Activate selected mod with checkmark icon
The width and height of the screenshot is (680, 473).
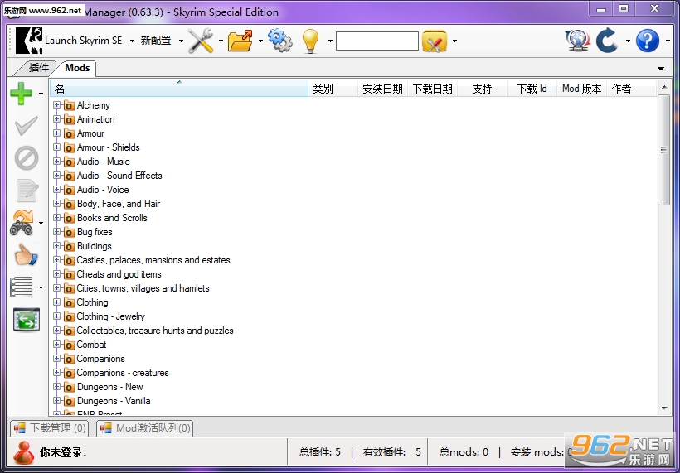click(27, 126)
